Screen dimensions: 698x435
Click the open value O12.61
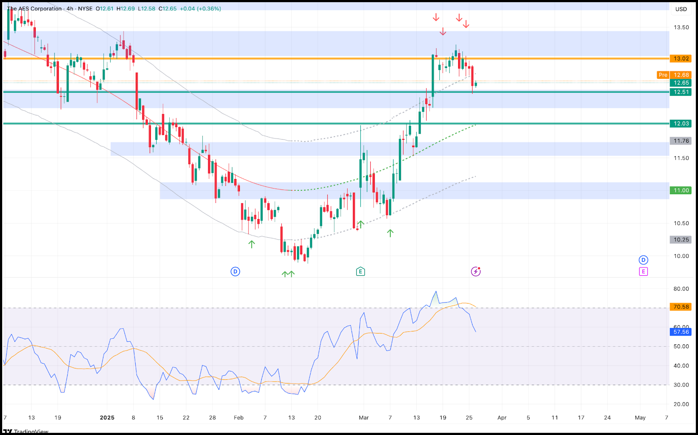(x=105, y=9)
